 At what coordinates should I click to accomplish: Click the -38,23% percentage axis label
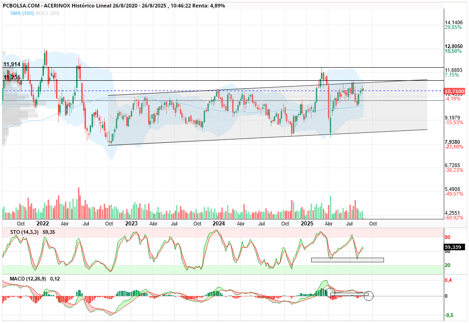[454, 170]
